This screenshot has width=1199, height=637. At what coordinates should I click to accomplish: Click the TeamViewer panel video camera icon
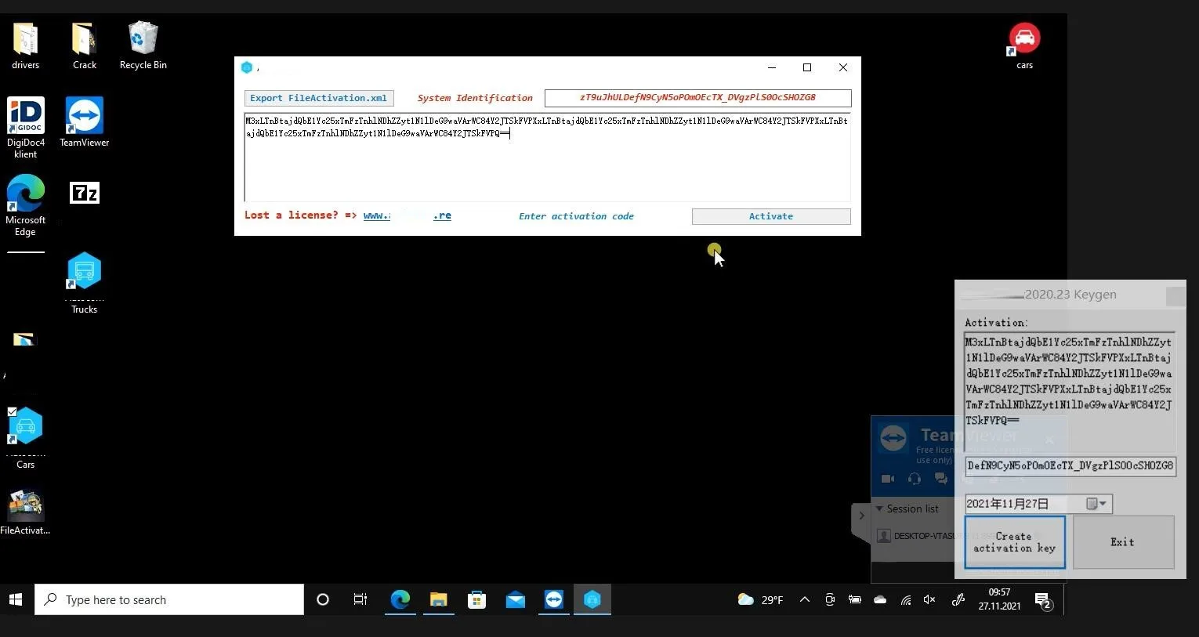(887, 479)
